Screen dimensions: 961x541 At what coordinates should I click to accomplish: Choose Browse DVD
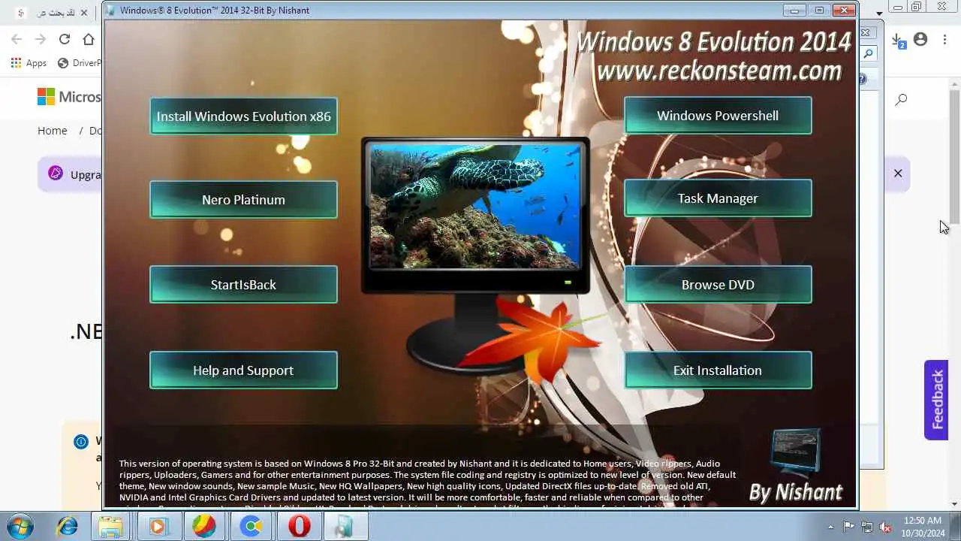(718, 285)
